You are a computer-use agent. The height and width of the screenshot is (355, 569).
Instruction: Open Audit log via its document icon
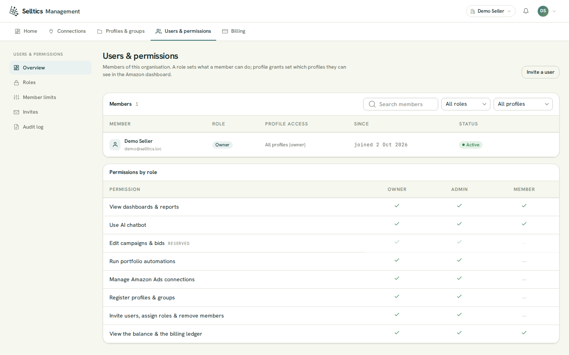coord(17,127)
